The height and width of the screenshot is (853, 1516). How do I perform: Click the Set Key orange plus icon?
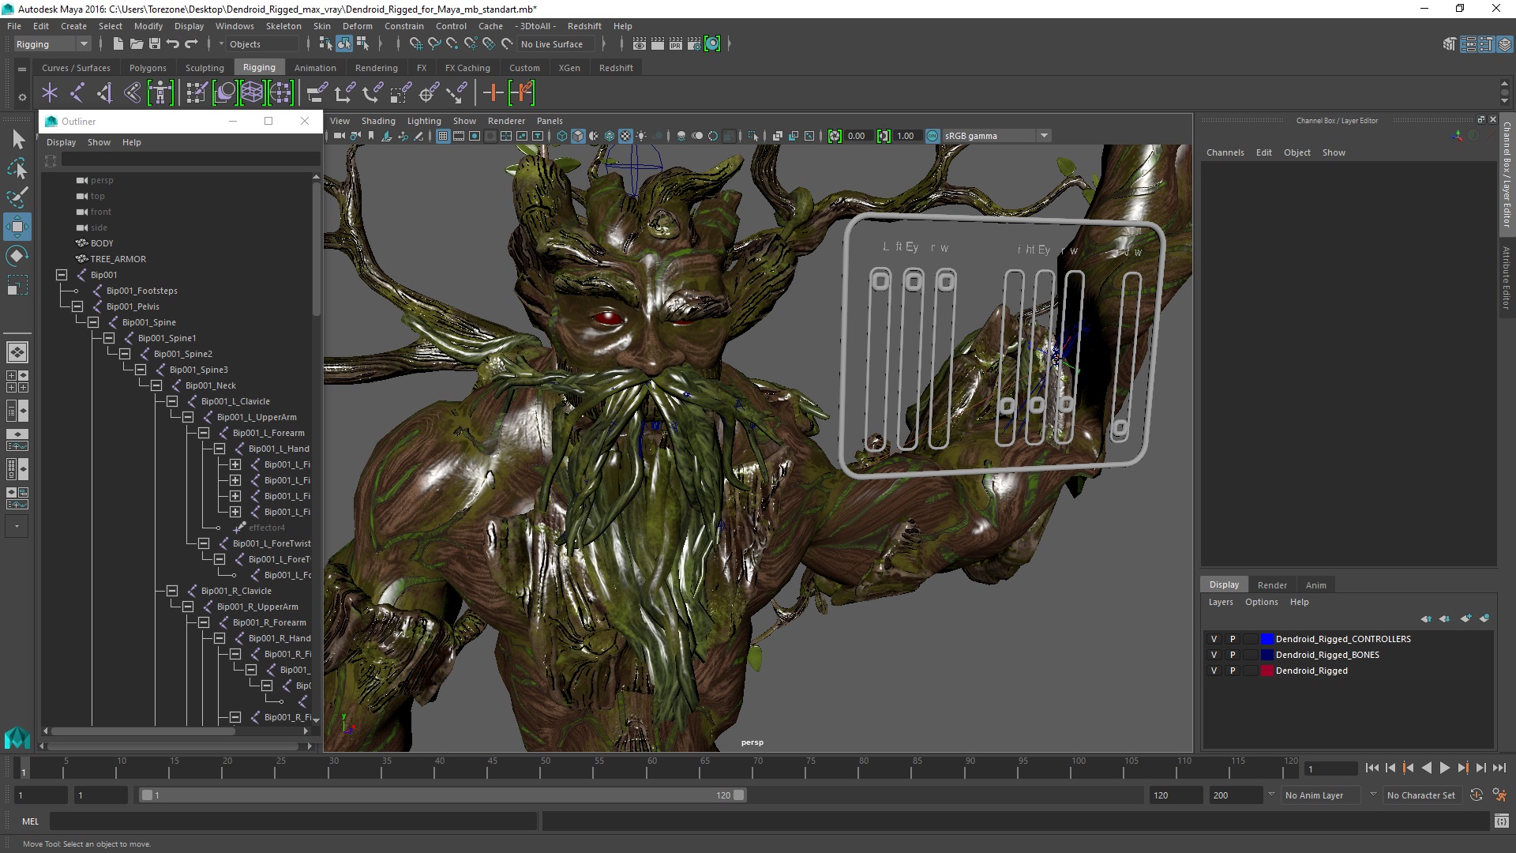click(493, 93)
